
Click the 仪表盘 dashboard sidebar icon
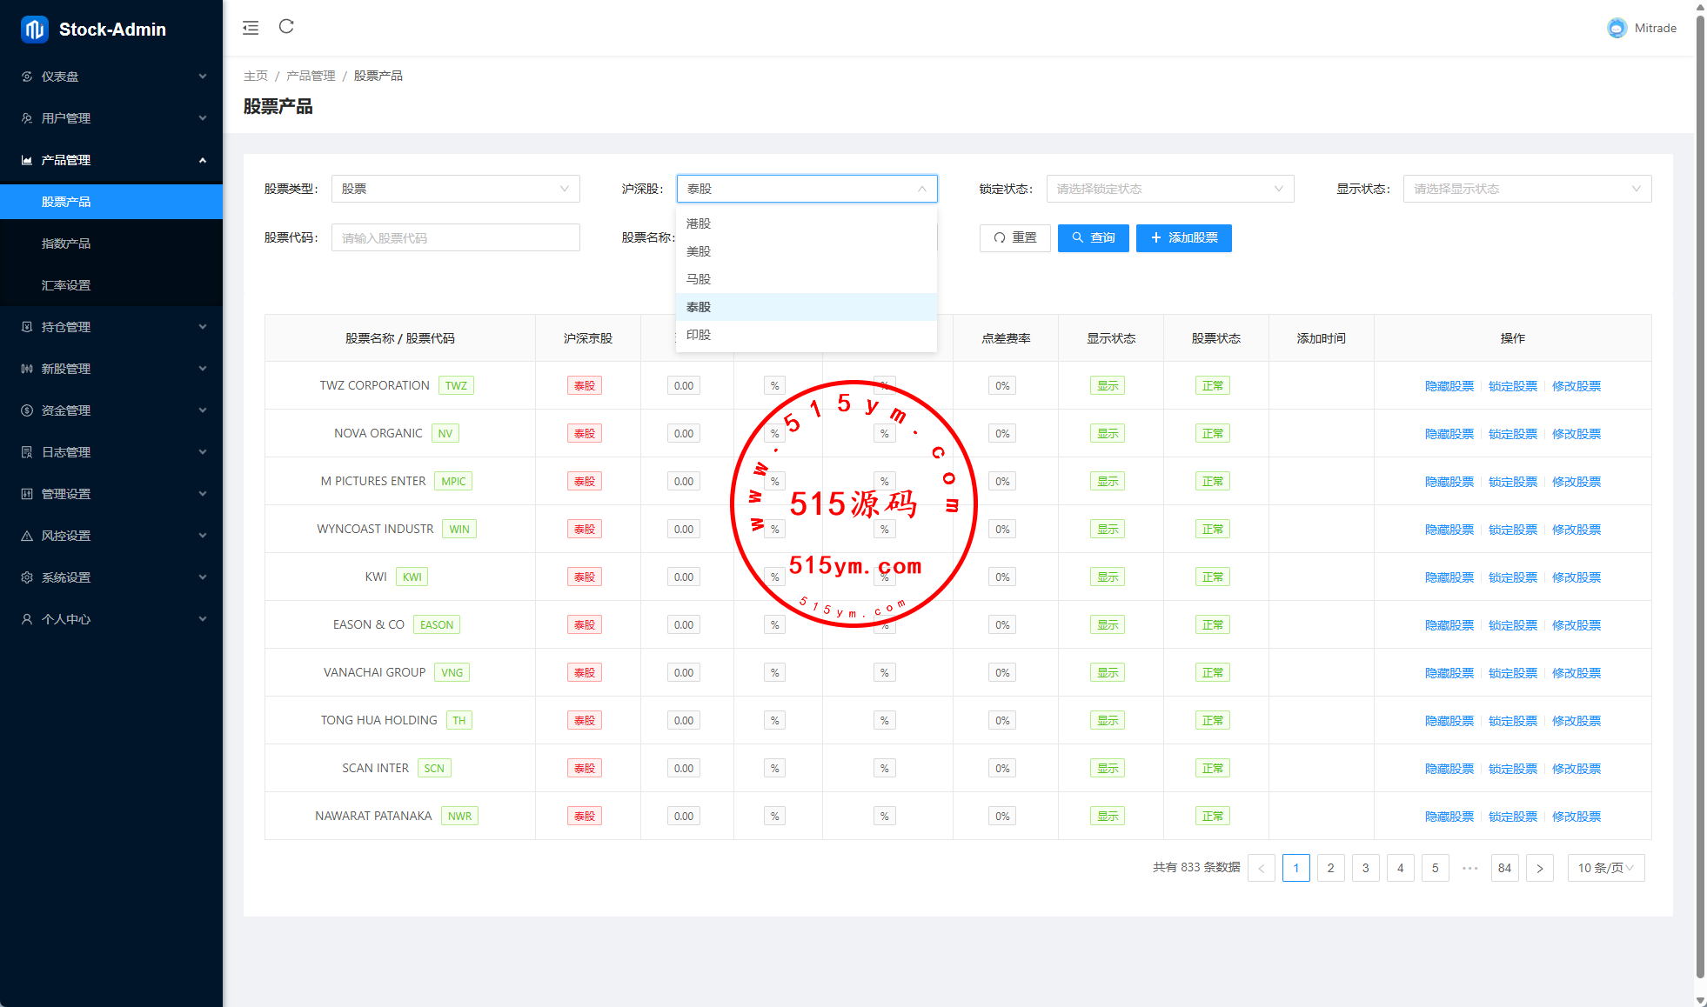pyautogui.click(x=27, y=77)
